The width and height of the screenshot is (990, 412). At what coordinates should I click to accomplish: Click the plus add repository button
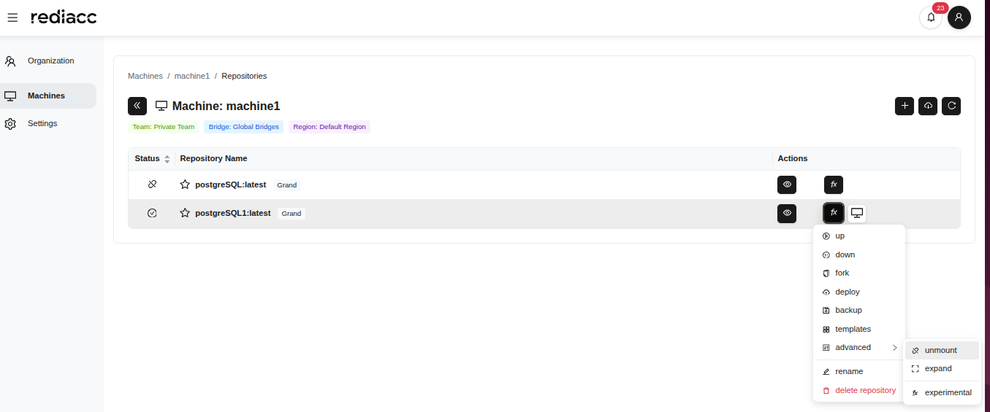(905, 106)
